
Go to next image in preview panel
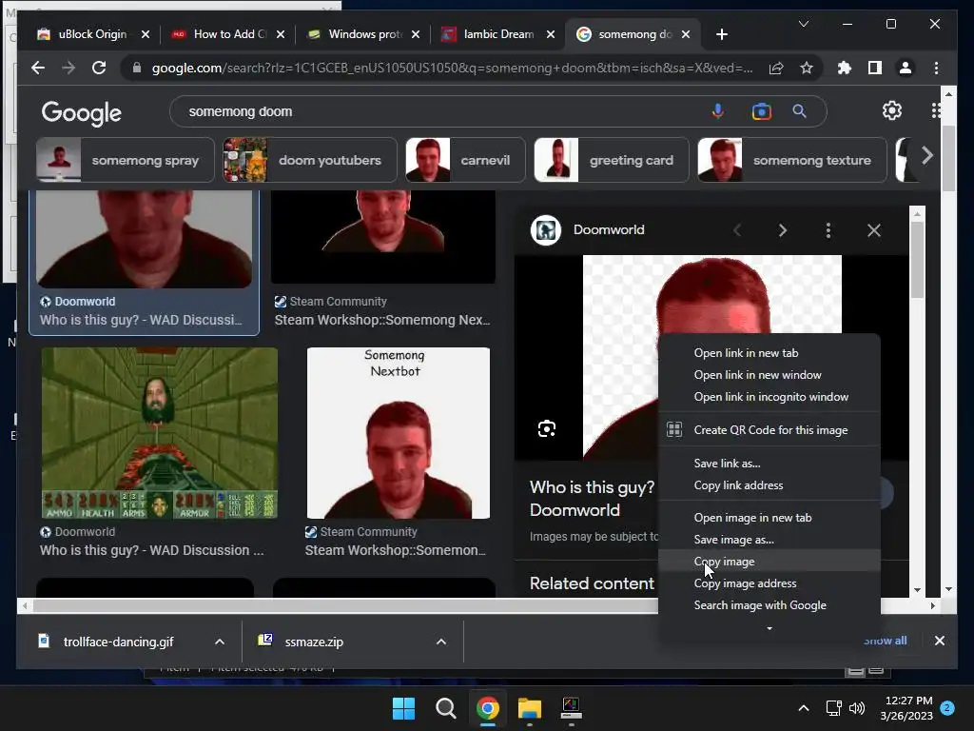(783, 230)
